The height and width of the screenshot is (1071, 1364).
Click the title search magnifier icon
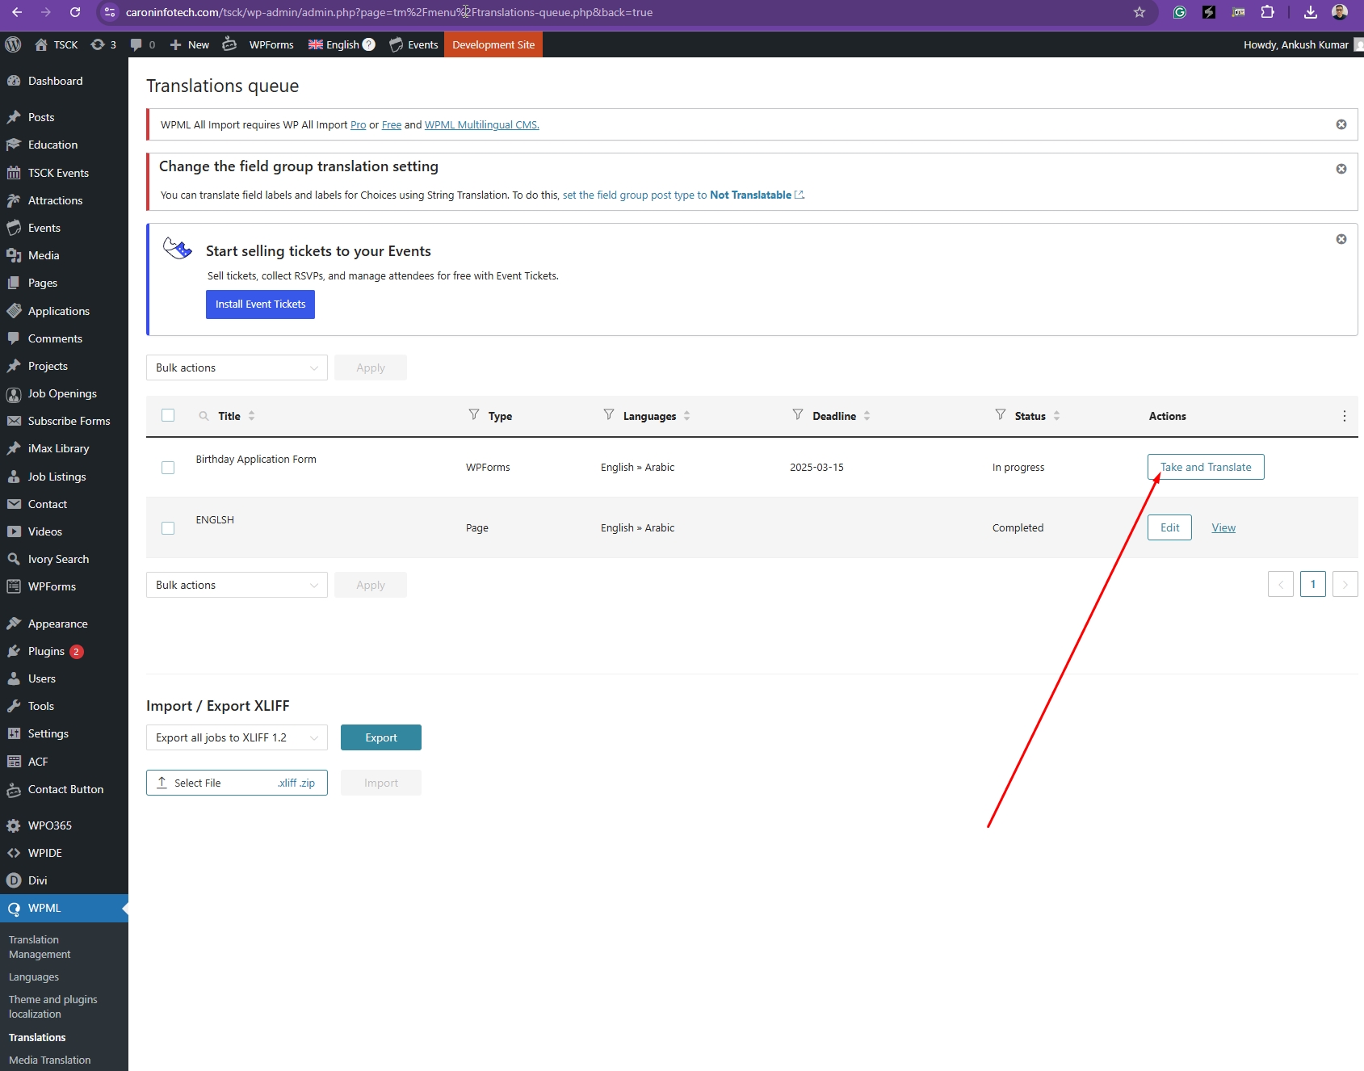[x=204, y=416]
